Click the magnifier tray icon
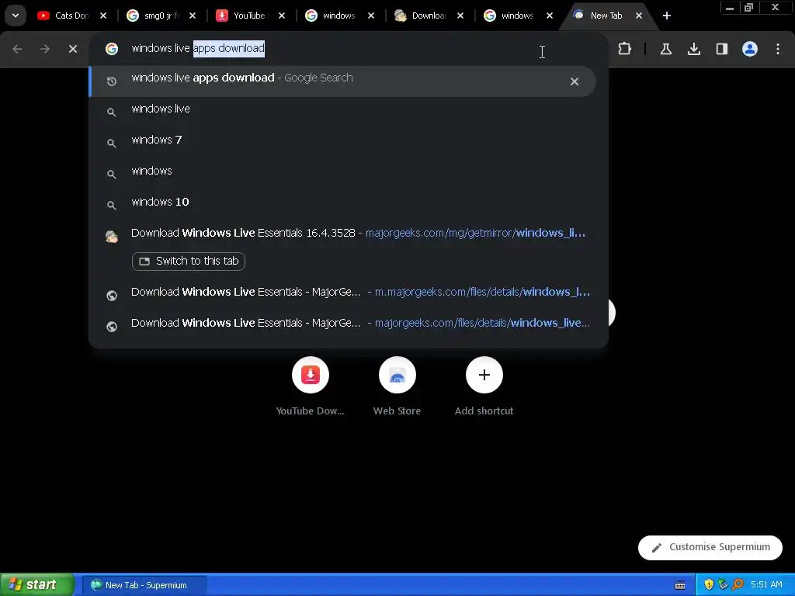This screenshot has height=596, width=795. [x=738, y=585]
